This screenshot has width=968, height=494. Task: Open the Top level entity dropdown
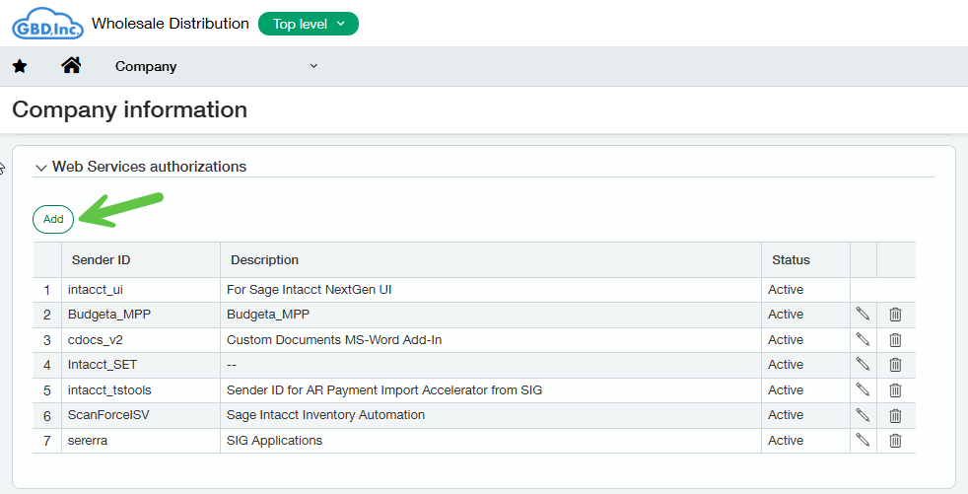[x=309, y=24]
